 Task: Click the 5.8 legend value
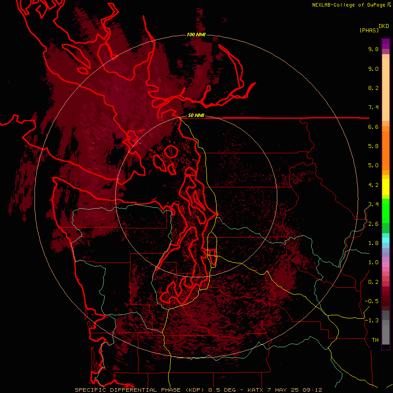pyautogui.click(x=373, y=146)
